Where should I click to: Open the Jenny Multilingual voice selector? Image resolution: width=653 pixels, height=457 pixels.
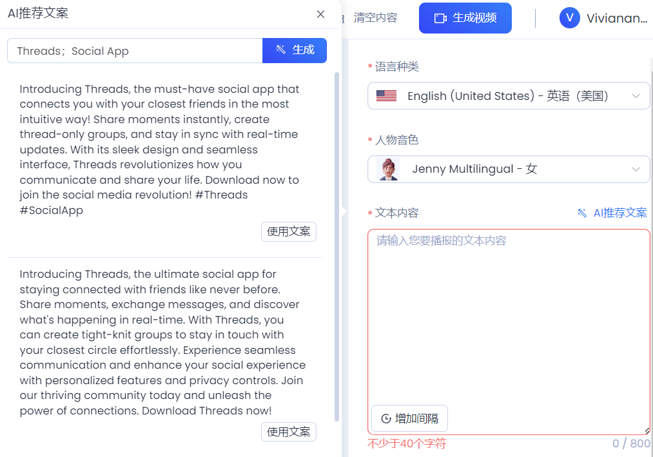point(509,169)
